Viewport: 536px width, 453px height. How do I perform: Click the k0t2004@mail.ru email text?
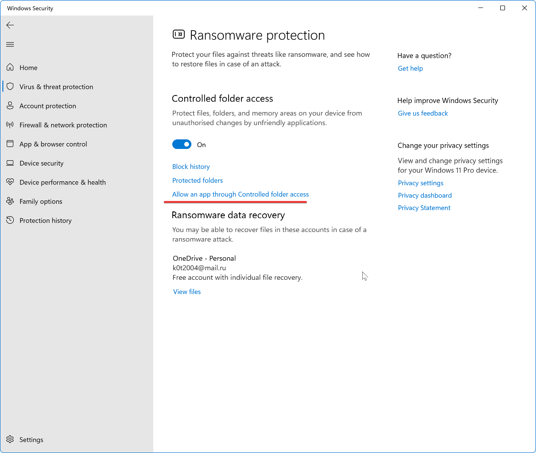pos(200,268)
